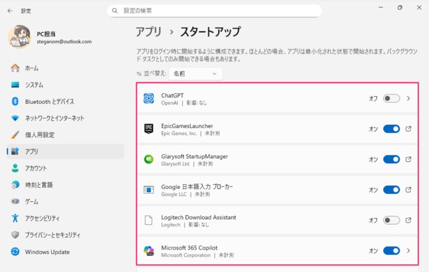Open external link icon for Logitech Download Assistant

click(409, 220)
